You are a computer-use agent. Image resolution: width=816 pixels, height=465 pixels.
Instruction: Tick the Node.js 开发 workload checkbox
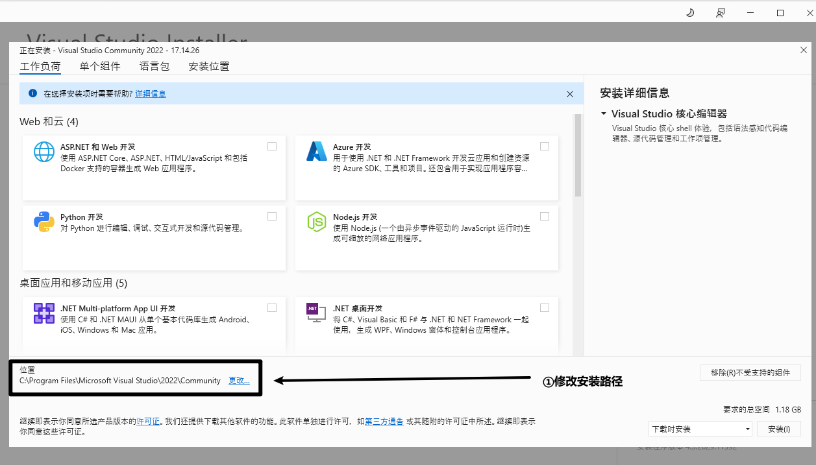[x=545, y=217]
